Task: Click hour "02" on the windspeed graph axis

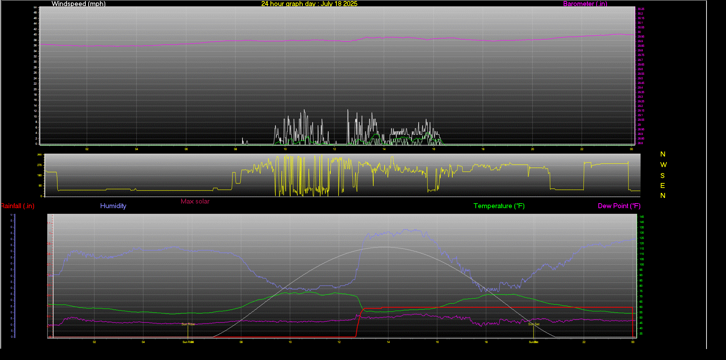Action: pos(87,149)
